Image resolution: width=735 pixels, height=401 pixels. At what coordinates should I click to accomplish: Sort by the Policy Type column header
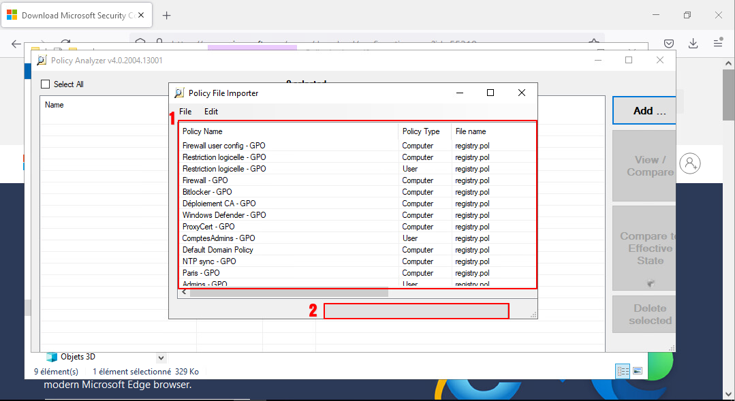click(x=421, y=131)
